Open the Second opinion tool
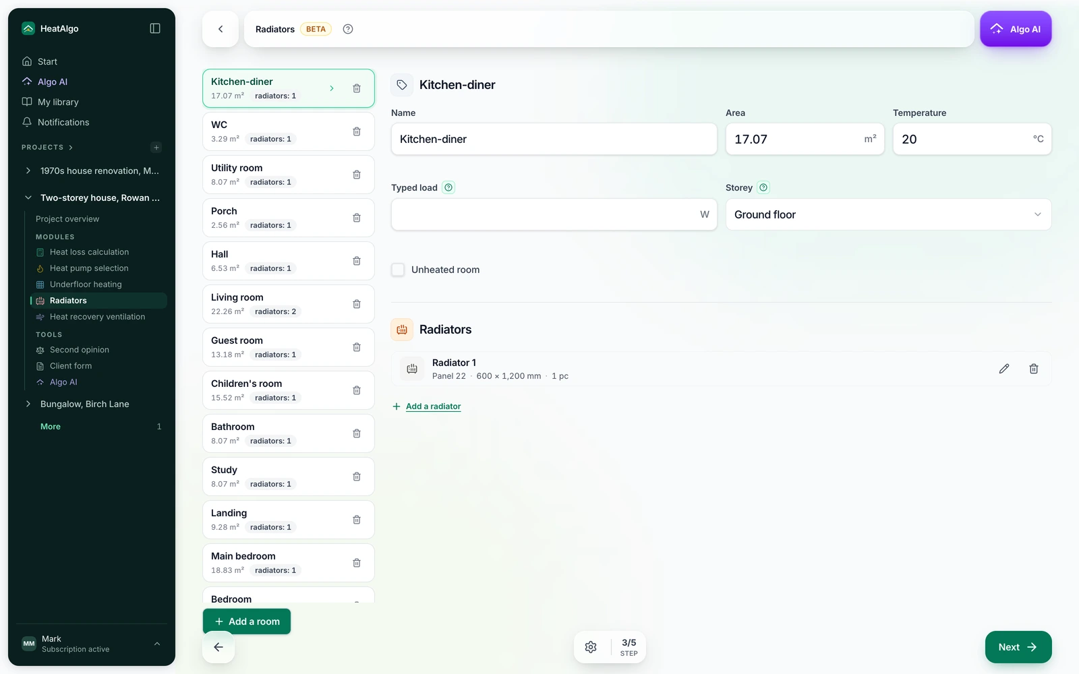The height and width of the screenshot is (674, 1079). coord(80,350)
